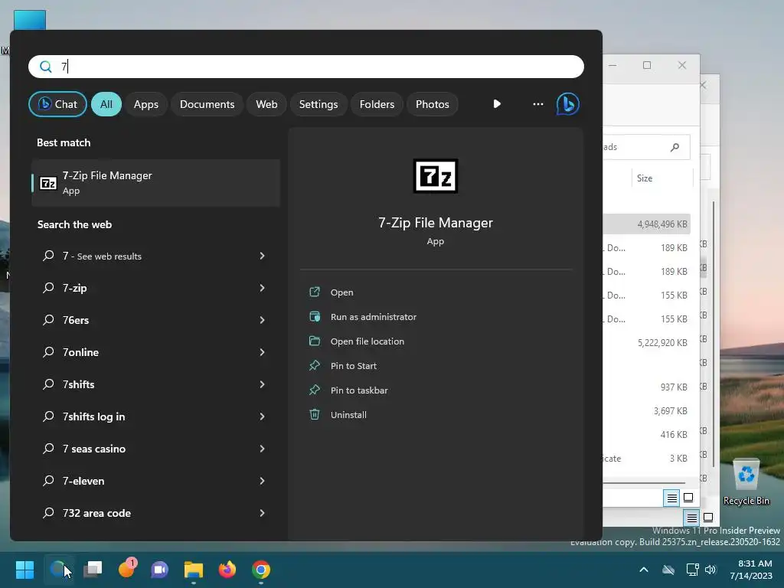Image resolution: width=784 pixels, height=588 pixels.
Task: Switch to the Folders filter tab
Action: pos(377,104)
